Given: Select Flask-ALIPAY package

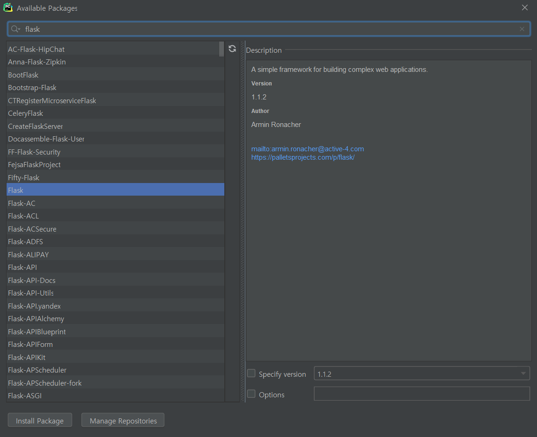Looking at the screenshot, I should click(115, 254).
